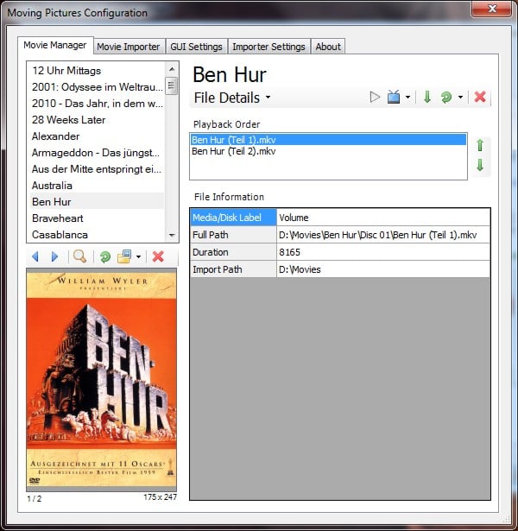This screenshot has width=518, height=531.
Task: Open the GUI Settings tab
Action: click(196, 47)
